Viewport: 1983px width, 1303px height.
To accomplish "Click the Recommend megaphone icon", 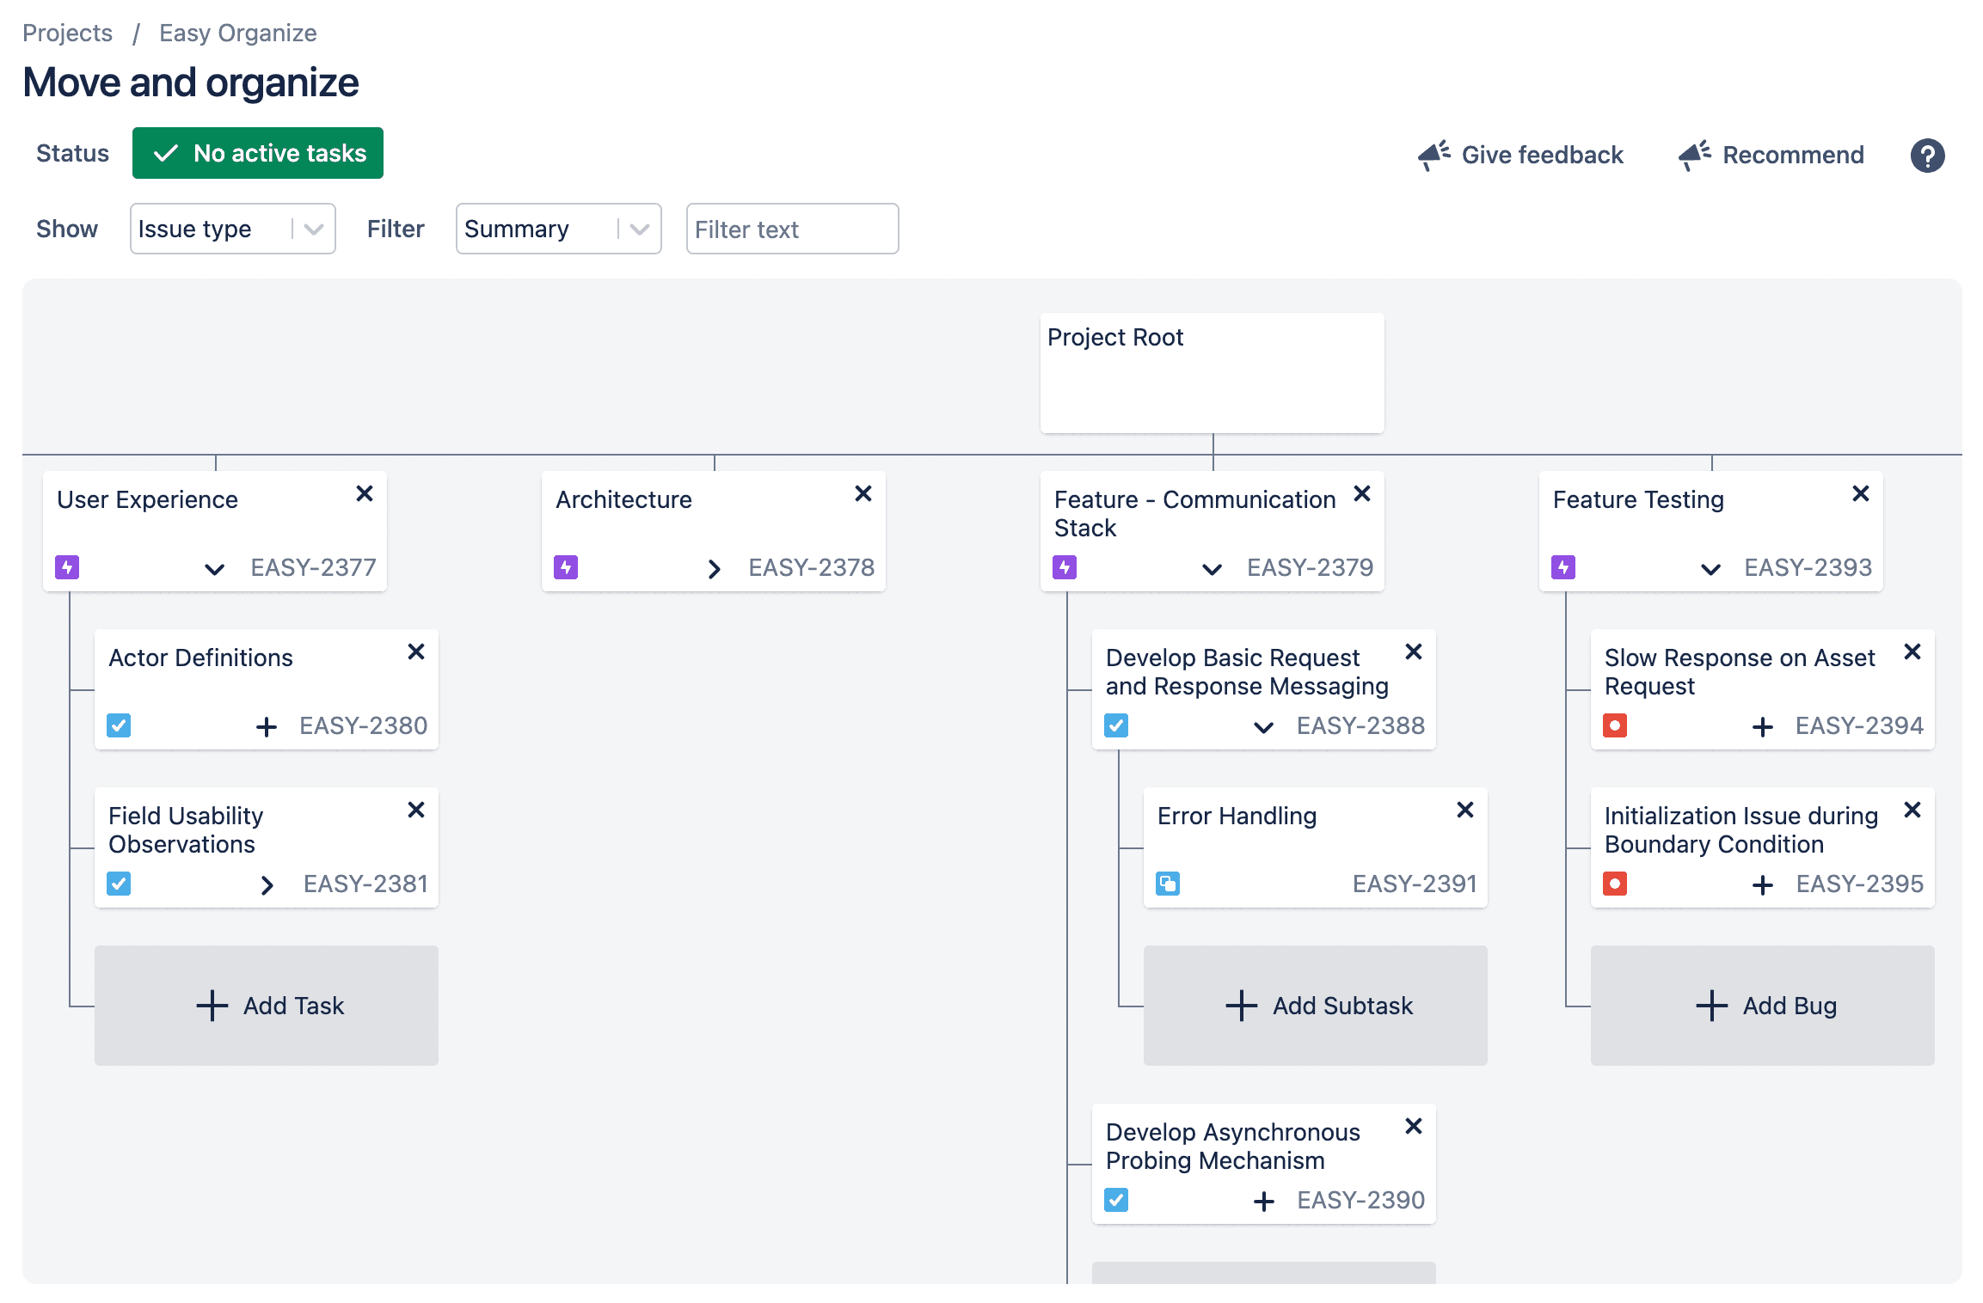I will pos(1695,156).
